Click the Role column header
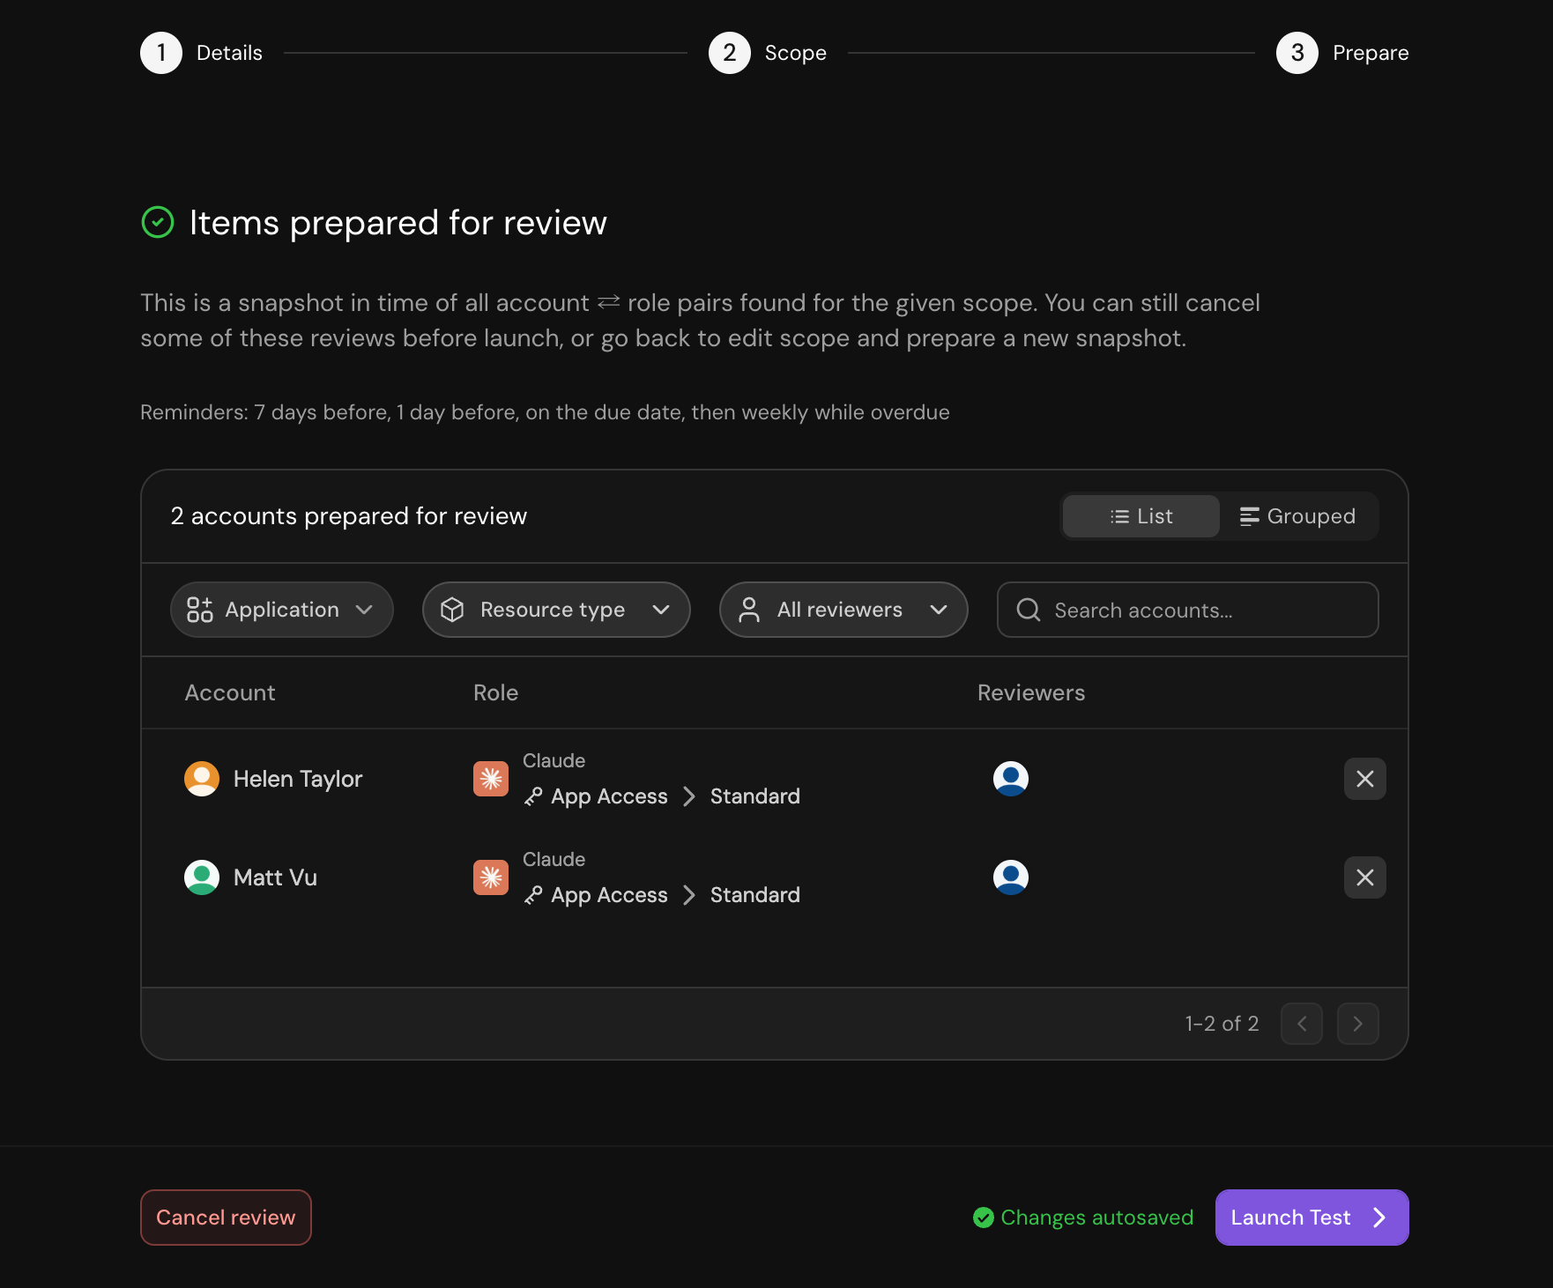Image resolution: width=1553 pixels, height=1288 pixels. pyautogui.click(x=495, y=692)
